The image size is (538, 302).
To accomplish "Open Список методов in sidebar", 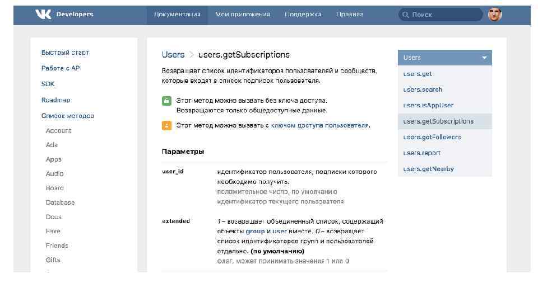I will (x=68, y=116).
